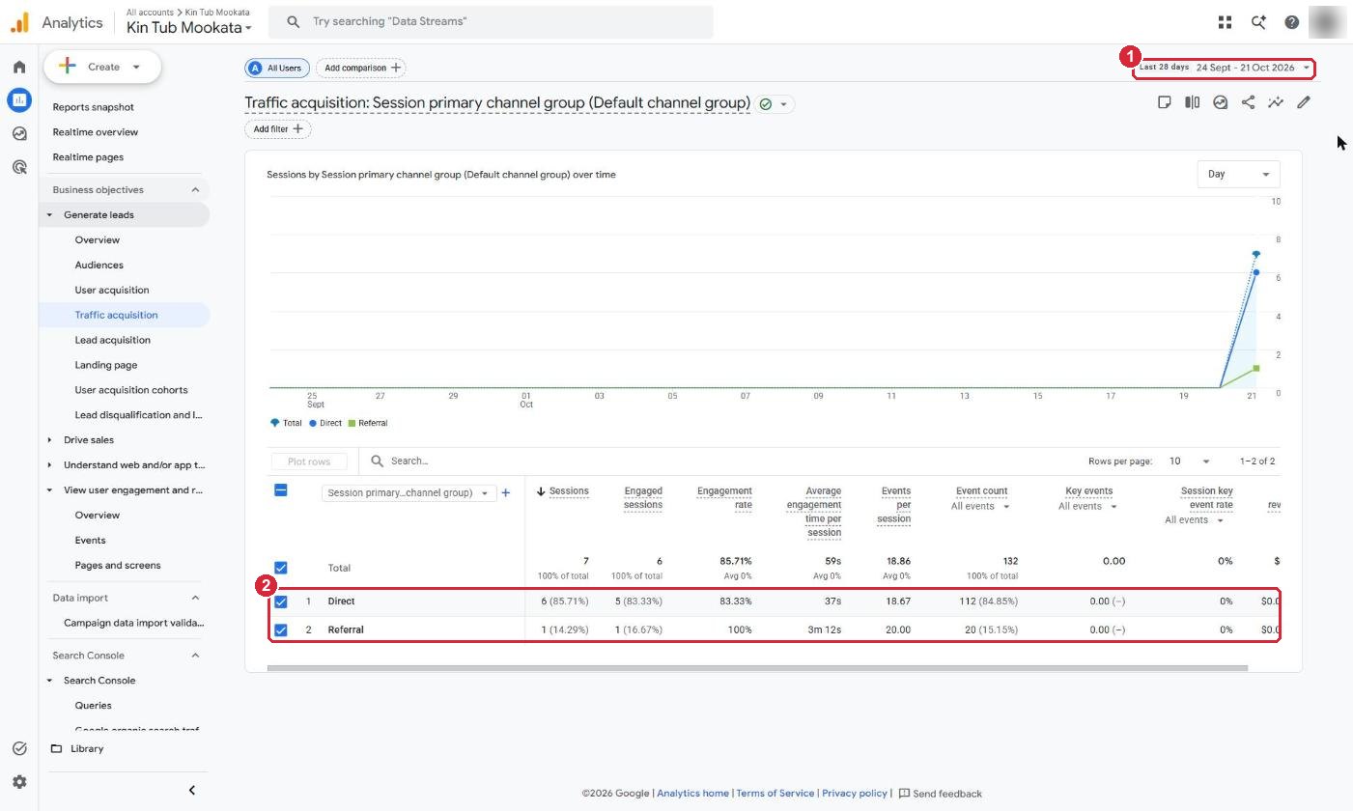Open the Event count All events dropdown

coord(980,506)
